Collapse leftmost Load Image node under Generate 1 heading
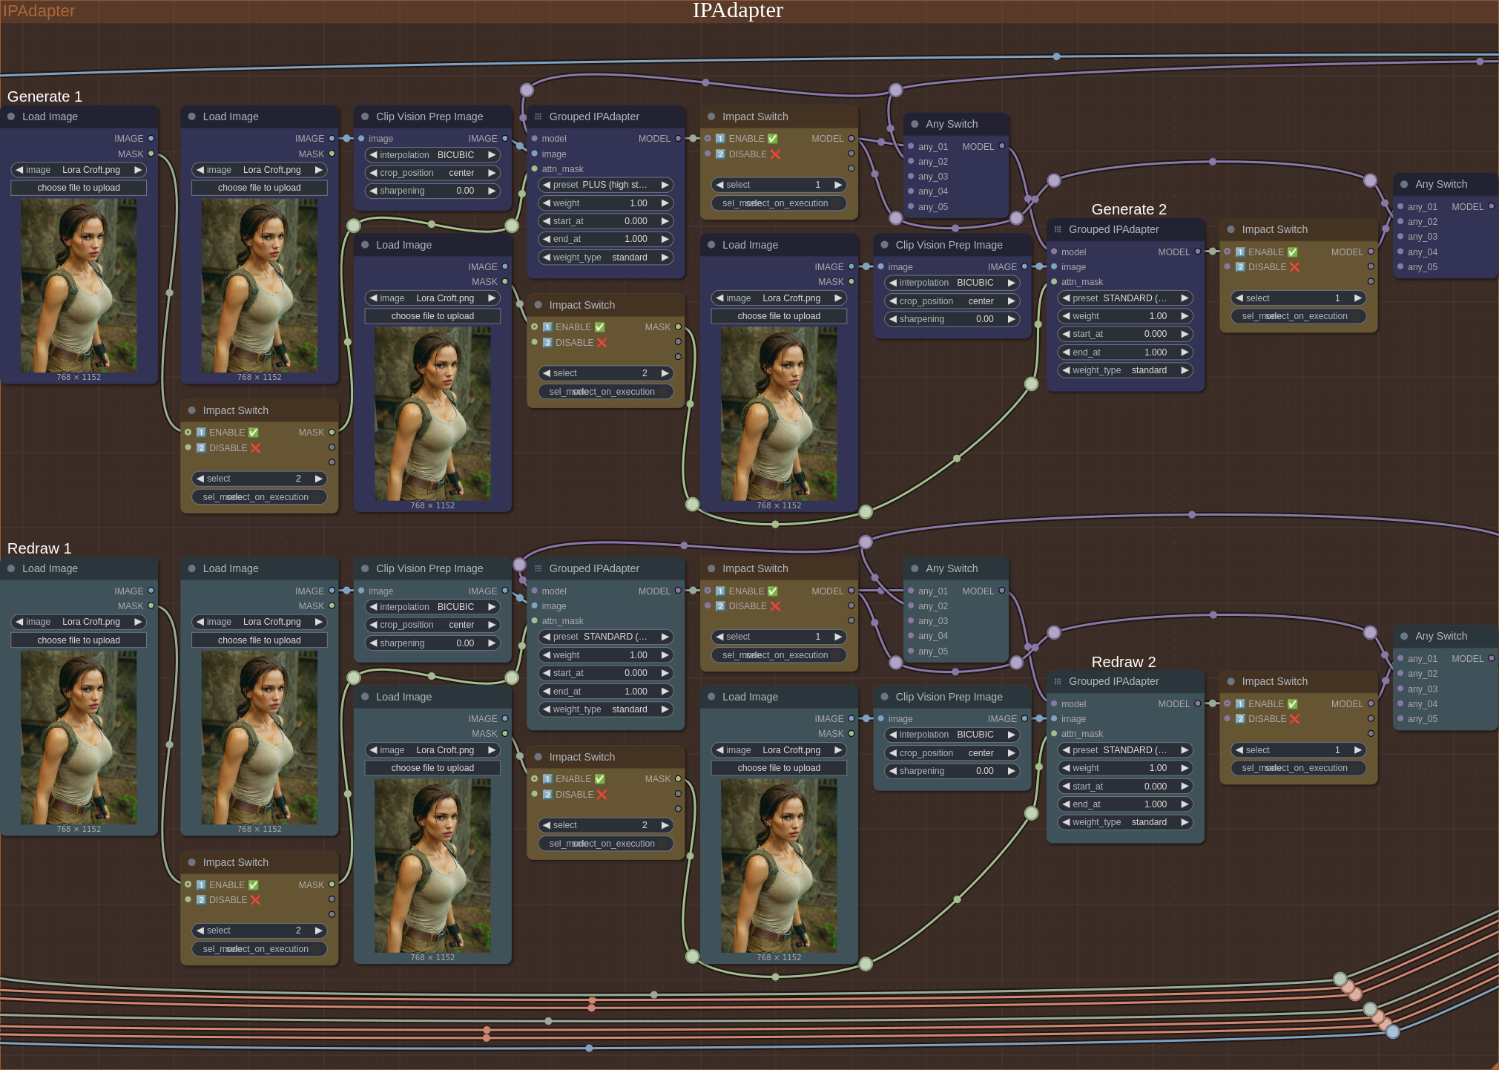Viewport: 1499px width, 1070px height. point(11,116)
